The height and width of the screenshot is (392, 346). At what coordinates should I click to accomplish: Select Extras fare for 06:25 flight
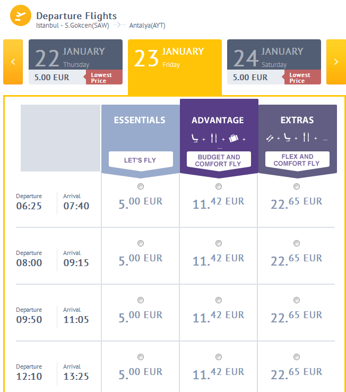297,186
